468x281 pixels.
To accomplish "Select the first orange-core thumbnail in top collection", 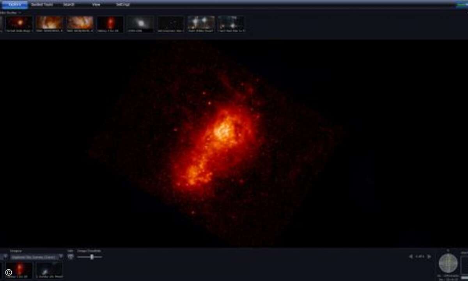I will click(19, 24).
